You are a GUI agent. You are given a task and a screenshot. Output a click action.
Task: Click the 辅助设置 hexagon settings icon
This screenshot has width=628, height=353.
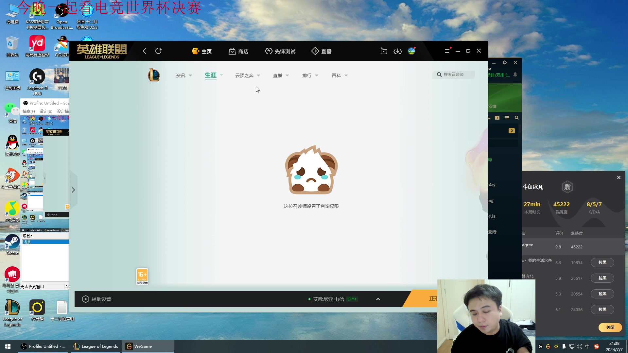pos(85,299)
